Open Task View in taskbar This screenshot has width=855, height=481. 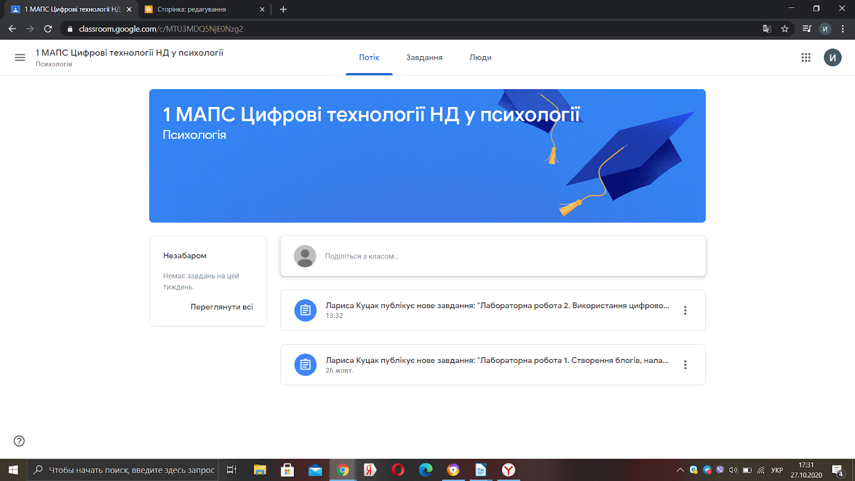coord(231,470)
